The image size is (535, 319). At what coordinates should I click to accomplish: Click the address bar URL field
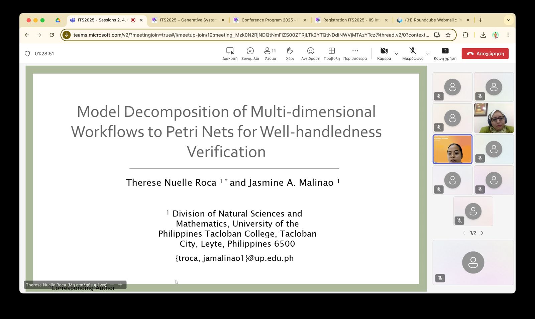(251, 35)
